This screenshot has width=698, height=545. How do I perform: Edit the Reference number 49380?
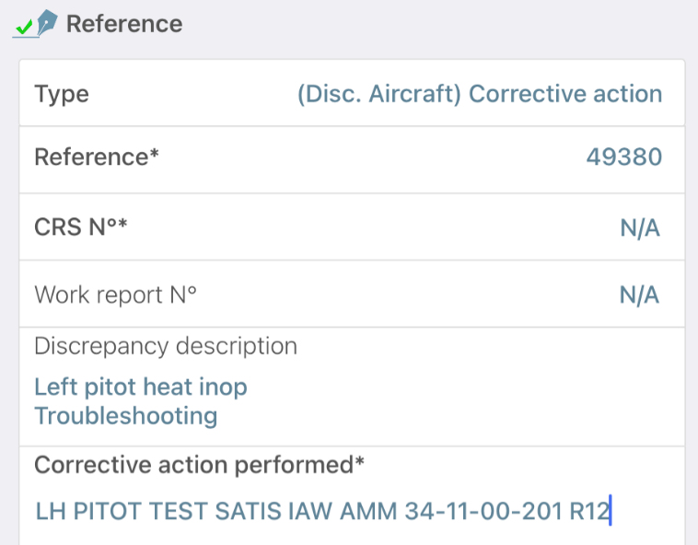[x=623, y=157]
